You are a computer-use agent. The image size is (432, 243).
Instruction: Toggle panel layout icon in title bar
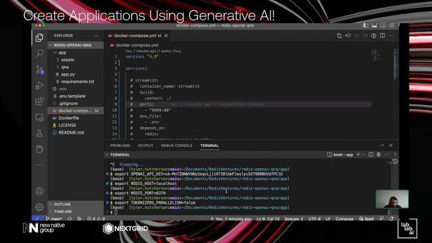point(374,26)
